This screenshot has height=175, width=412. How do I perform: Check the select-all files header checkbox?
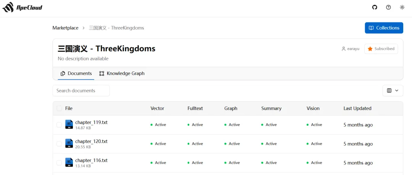[x=59, y=108]
